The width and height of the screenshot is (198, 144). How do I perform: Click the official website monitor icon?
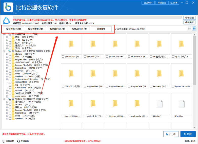4,141
